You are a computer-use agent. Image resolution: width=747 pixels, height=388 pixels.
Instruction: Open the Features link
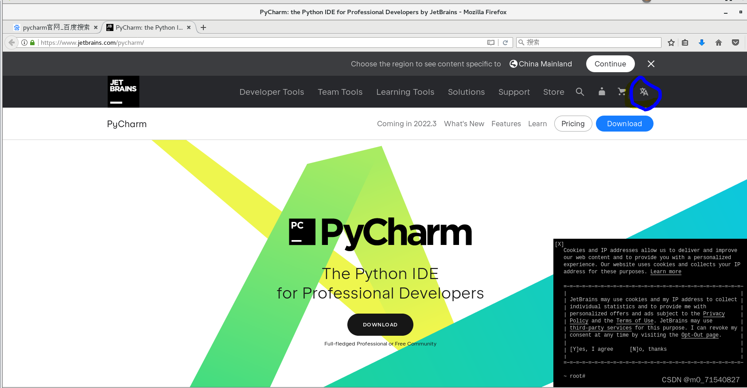(506, 124)
